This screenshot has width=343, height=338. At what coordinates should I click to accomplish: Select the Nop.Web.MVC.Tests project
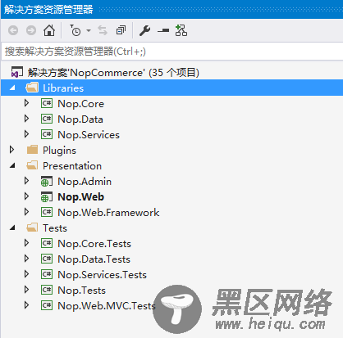click(x=107, y=306)
